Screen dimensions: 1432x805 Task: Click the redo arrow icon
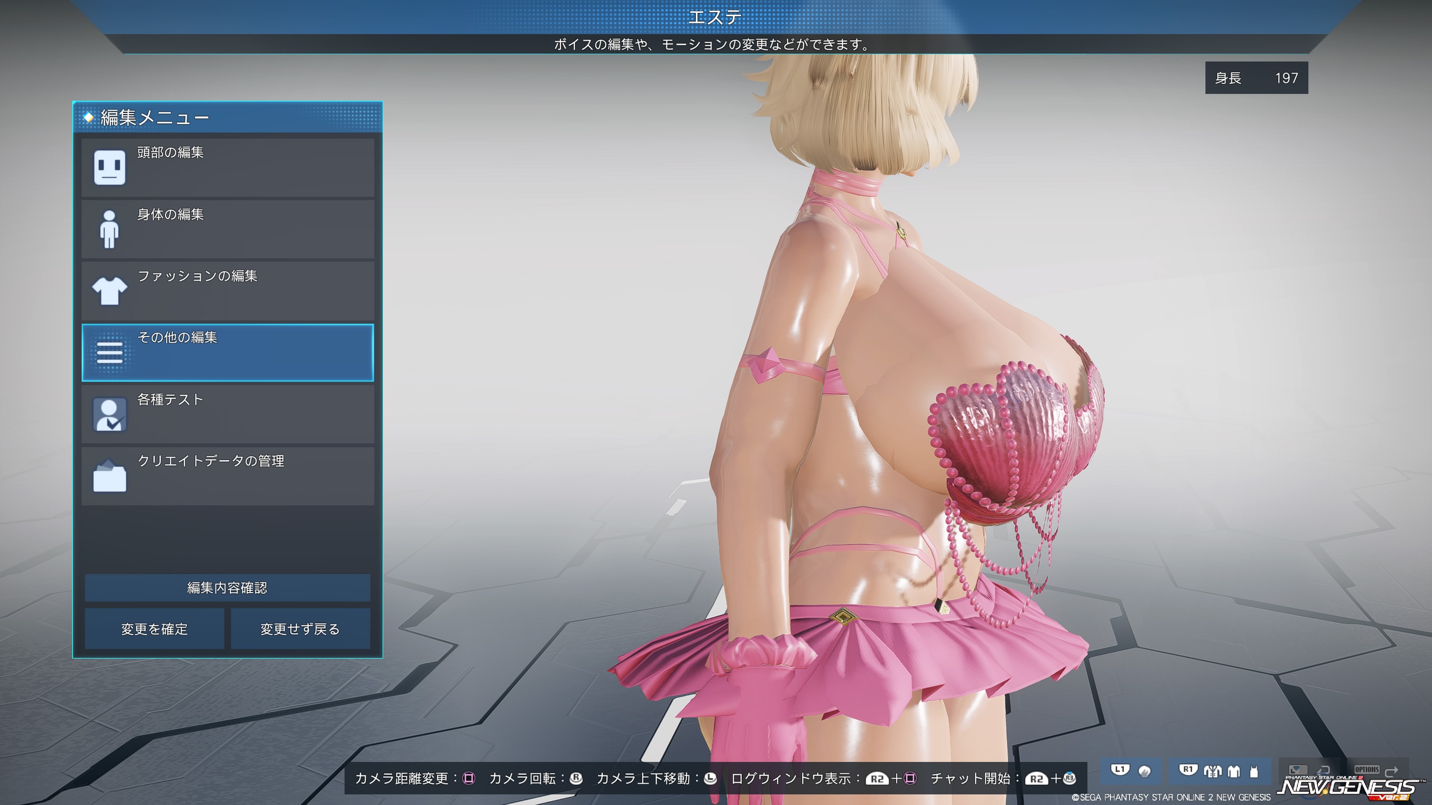(x=1391, y=771)
